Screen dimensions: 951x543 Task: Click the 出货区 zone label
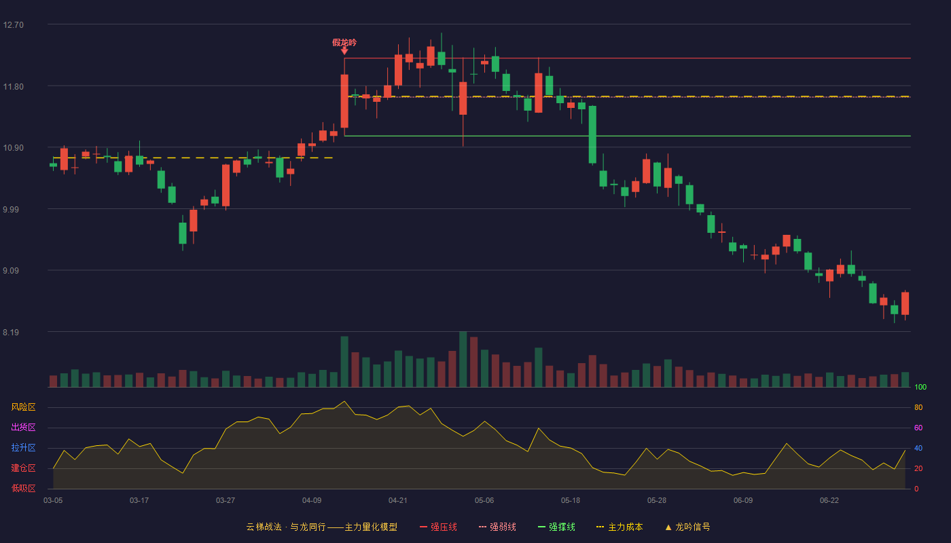23,428
